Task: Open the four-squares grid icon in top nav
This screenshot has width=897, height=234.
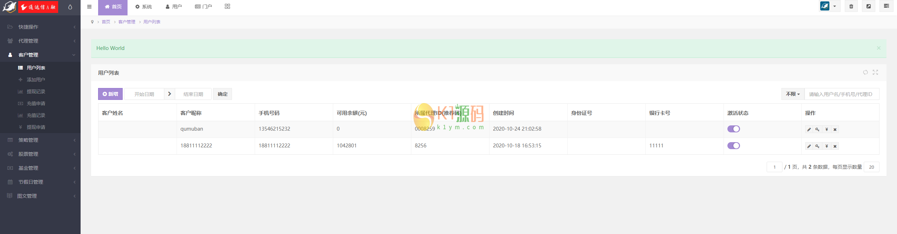Action: point(227,6)
